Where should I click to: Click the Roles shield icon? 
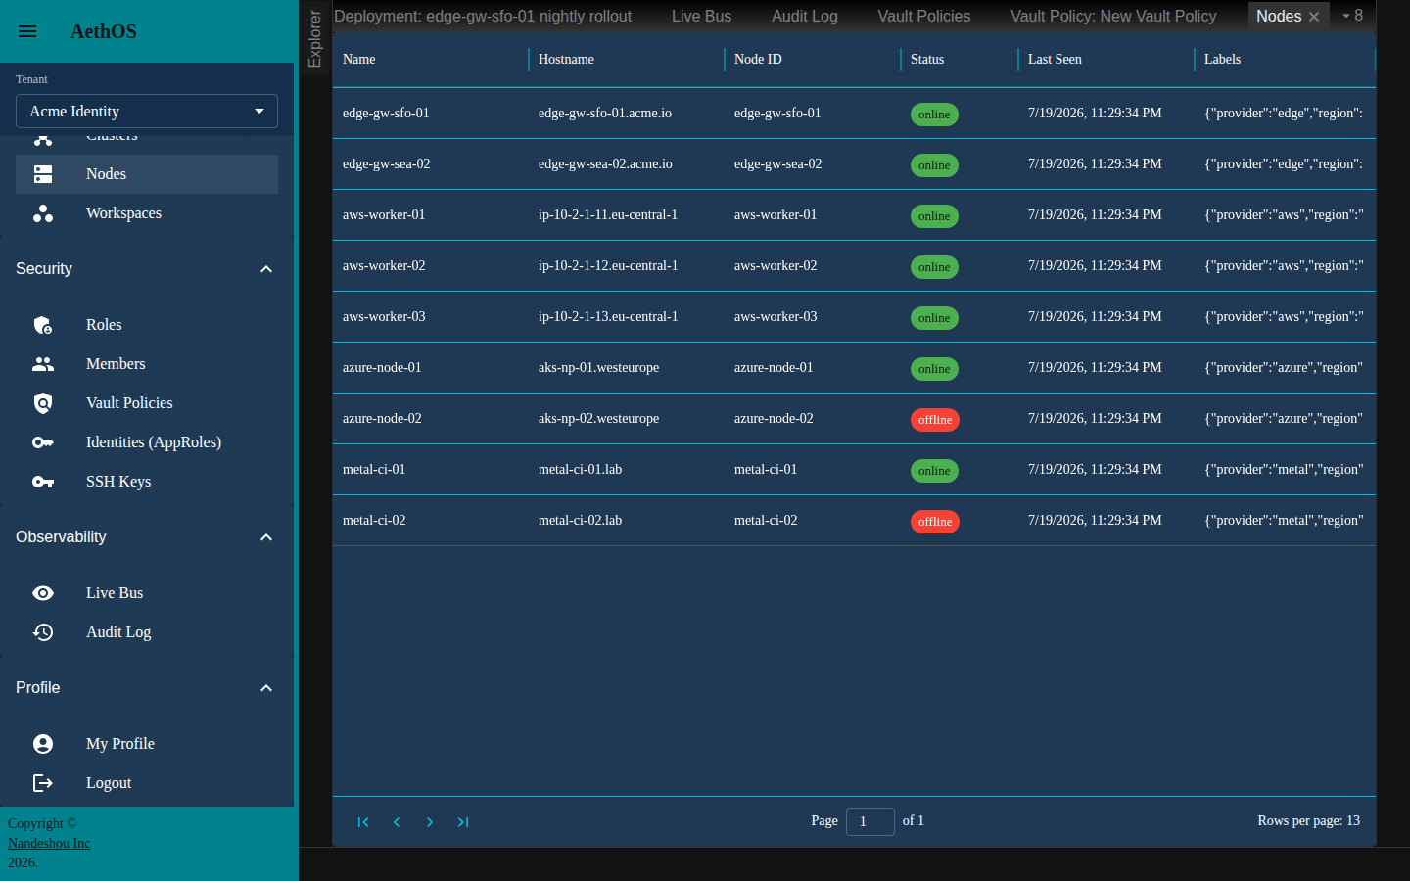(43, 325)
